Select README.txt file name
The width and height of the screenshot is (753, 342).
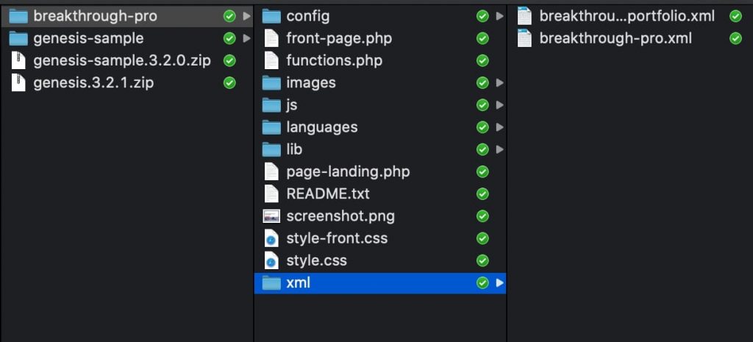click(328, 194)
